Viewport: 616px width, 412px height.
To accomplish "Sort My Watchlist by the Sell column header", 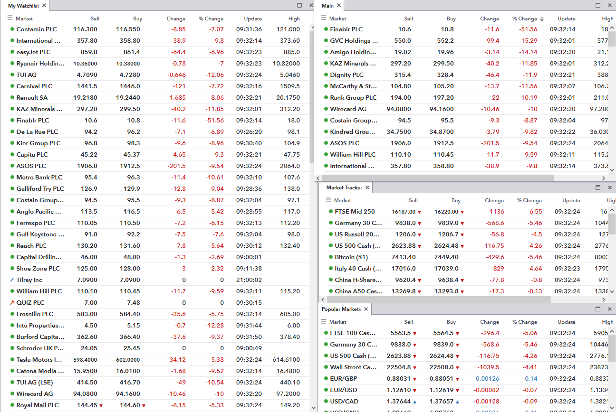I will pyautogui.click(x=95, y=19).
